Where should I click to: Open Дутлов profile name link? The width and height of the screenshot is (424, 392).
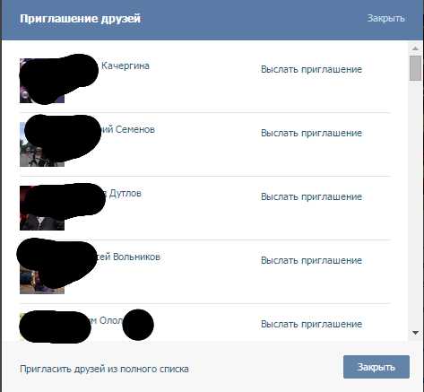tap(123, 194)
